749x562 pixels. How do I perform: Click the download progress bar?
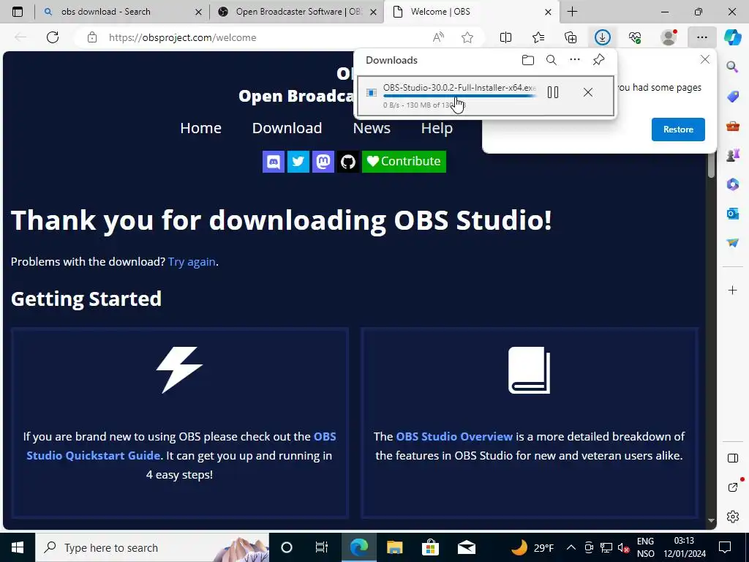point(459,96)
